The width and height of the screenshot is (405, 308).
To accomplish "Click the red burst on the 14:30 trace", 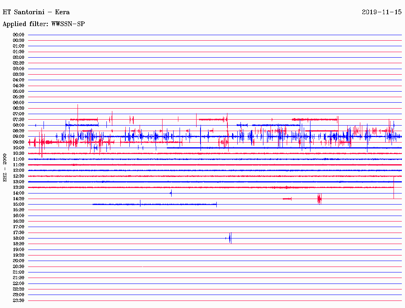I will (320, 199).
